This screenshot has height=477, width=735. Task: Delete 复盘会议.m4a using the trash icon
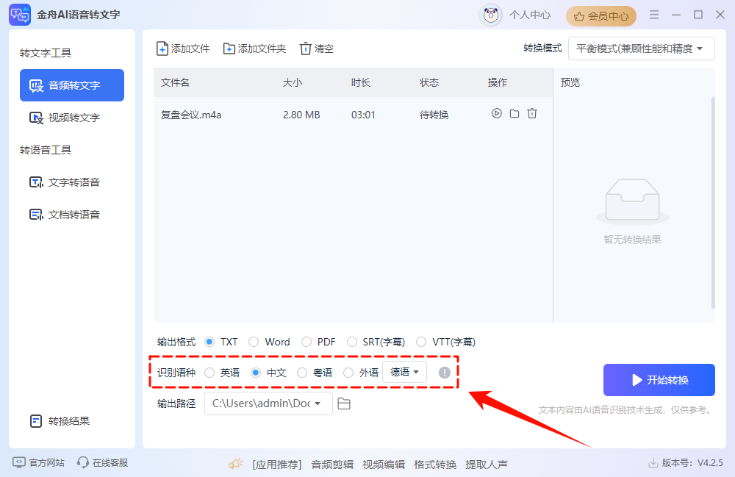point(531,114)
